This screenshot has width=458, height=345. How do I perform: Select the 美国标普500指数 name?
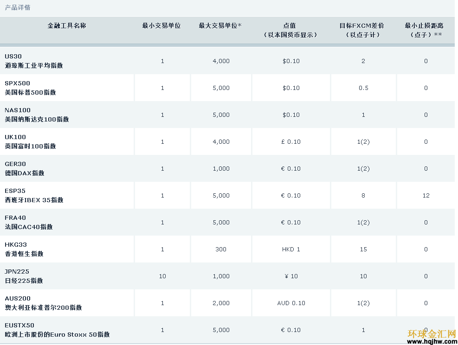30,92
